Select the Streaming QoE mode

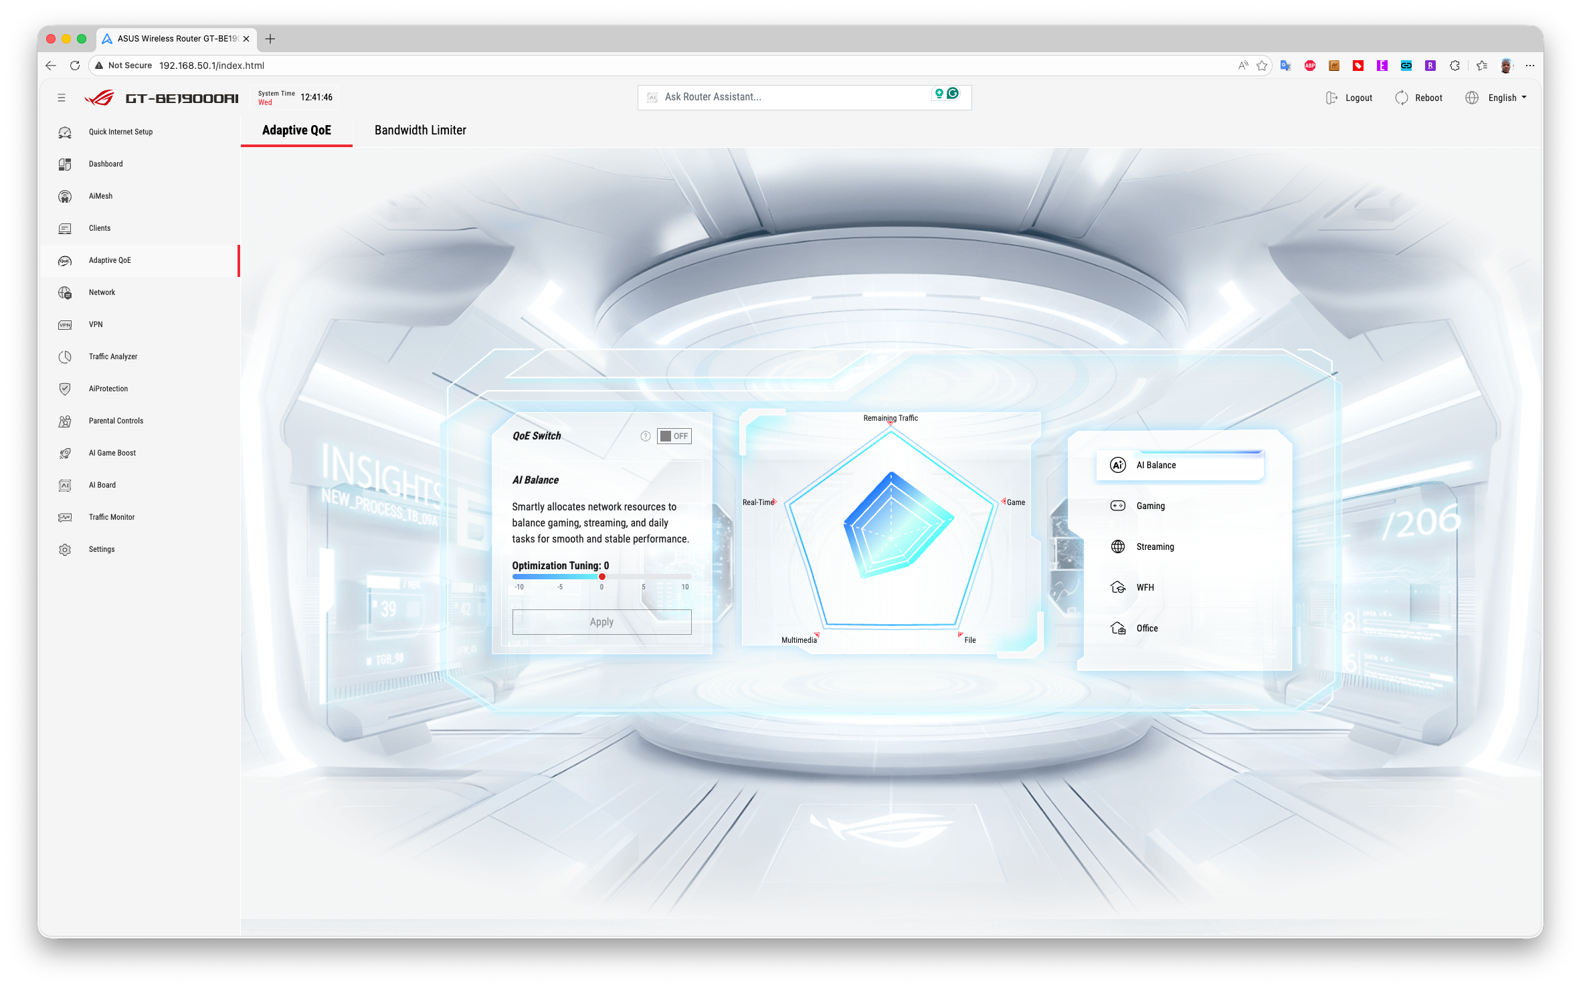pos(1154,547)
